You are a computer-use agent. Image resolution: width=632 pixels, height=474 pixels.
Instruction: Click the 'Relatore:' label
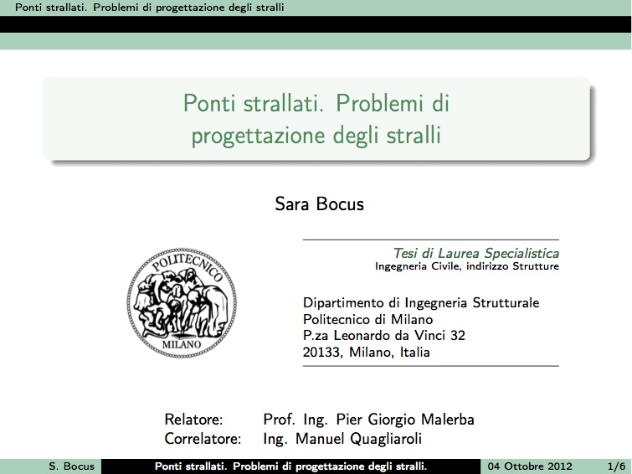pyautogui.click(x=193, y=419)
